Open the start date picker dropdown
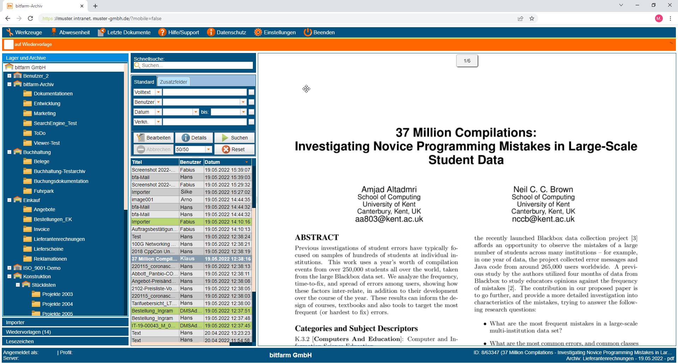The height and width of the screenshot is (363, 678). coord(196,112)
